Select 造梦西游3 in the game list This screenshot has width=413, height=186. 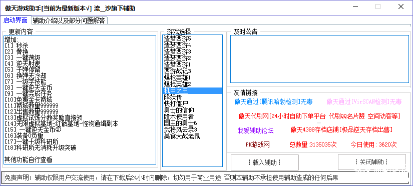pyautogui.click(x=192, y=51)
